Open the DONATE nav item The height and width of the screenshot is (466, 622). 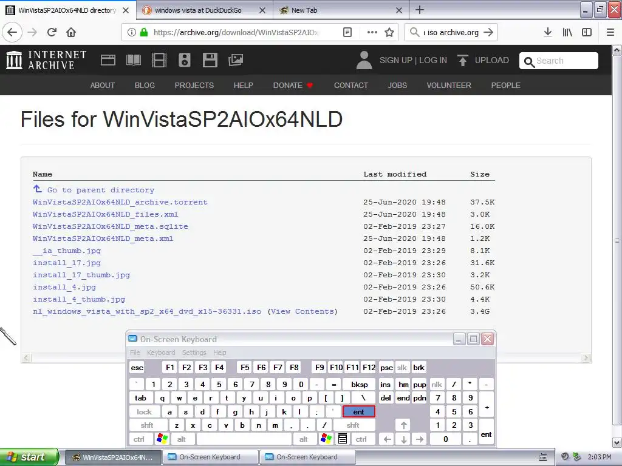point(293,85)
